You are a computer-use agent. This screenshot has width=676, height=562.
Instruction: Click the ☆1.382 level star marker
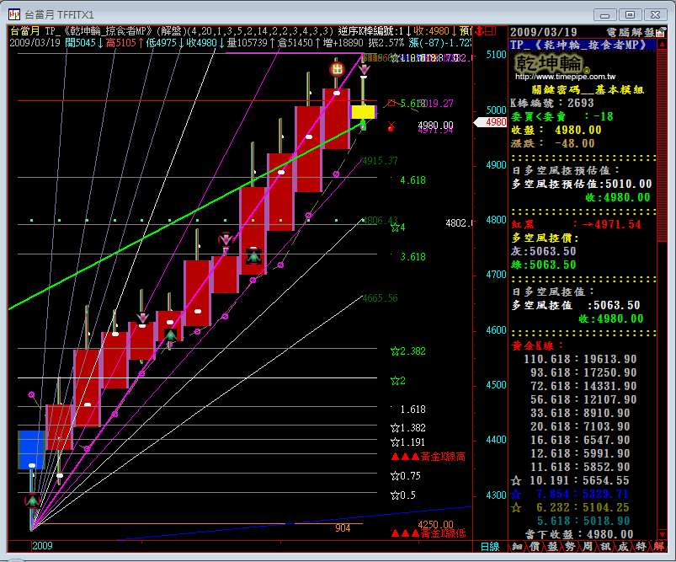tap(395, 428)
